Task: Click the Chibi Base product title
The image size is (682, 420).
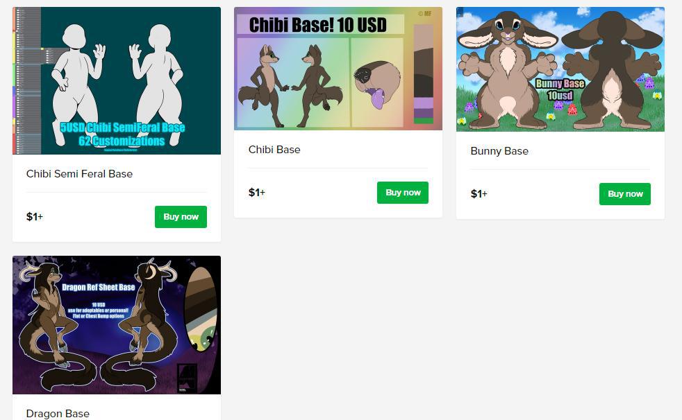Action: tap(274, 150)
